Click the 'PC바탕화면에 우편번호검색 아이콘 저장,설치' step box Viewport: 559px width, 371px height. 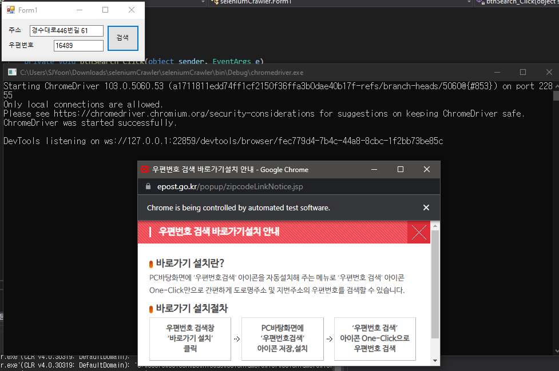[282, 338]
